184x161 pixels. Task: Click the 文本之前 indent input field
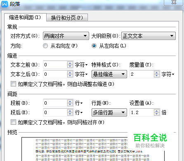click(x=55, y=65)
